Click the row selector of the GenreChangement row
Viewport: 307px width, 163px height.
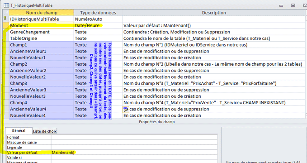coord(6,32)
